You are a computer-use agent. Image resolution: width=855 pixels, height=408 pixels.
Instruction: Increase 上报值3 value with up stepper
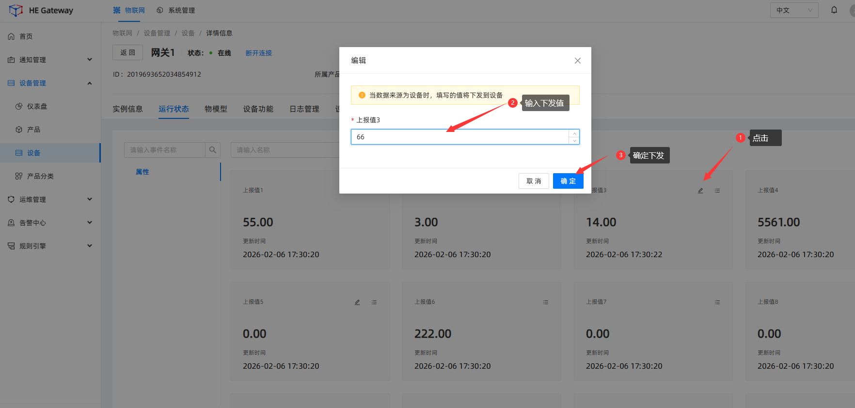[574, 133]
